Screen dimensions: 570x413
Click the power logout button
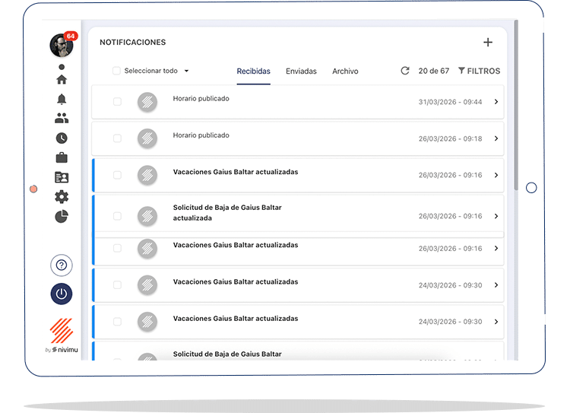point(62,294)
